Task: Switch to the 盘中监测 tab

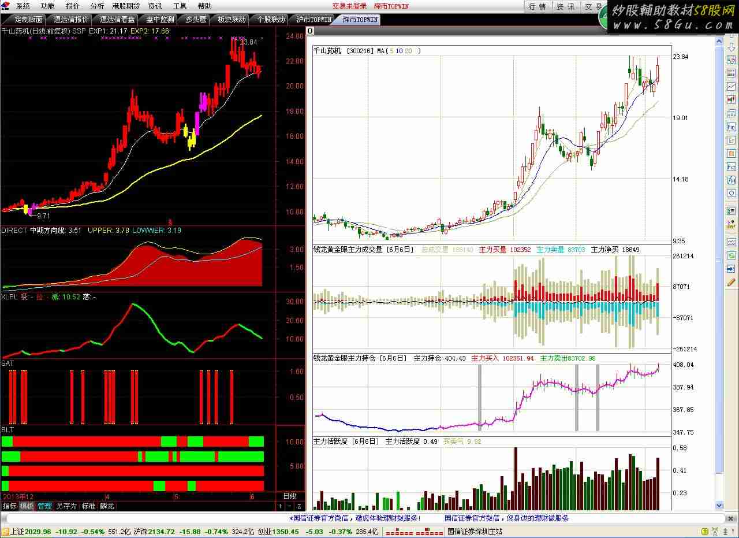Action: [x=160, y=19]
